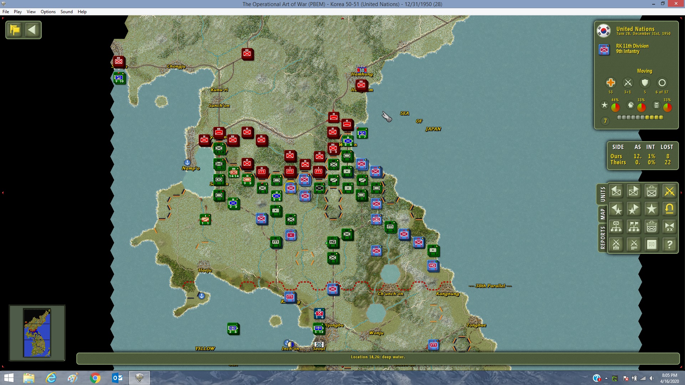685x385 pixels.
Task: Open the File menu
Action: 6,12
